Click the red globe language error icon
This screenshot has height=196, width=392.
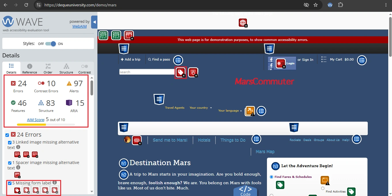(x=243, y=22)
